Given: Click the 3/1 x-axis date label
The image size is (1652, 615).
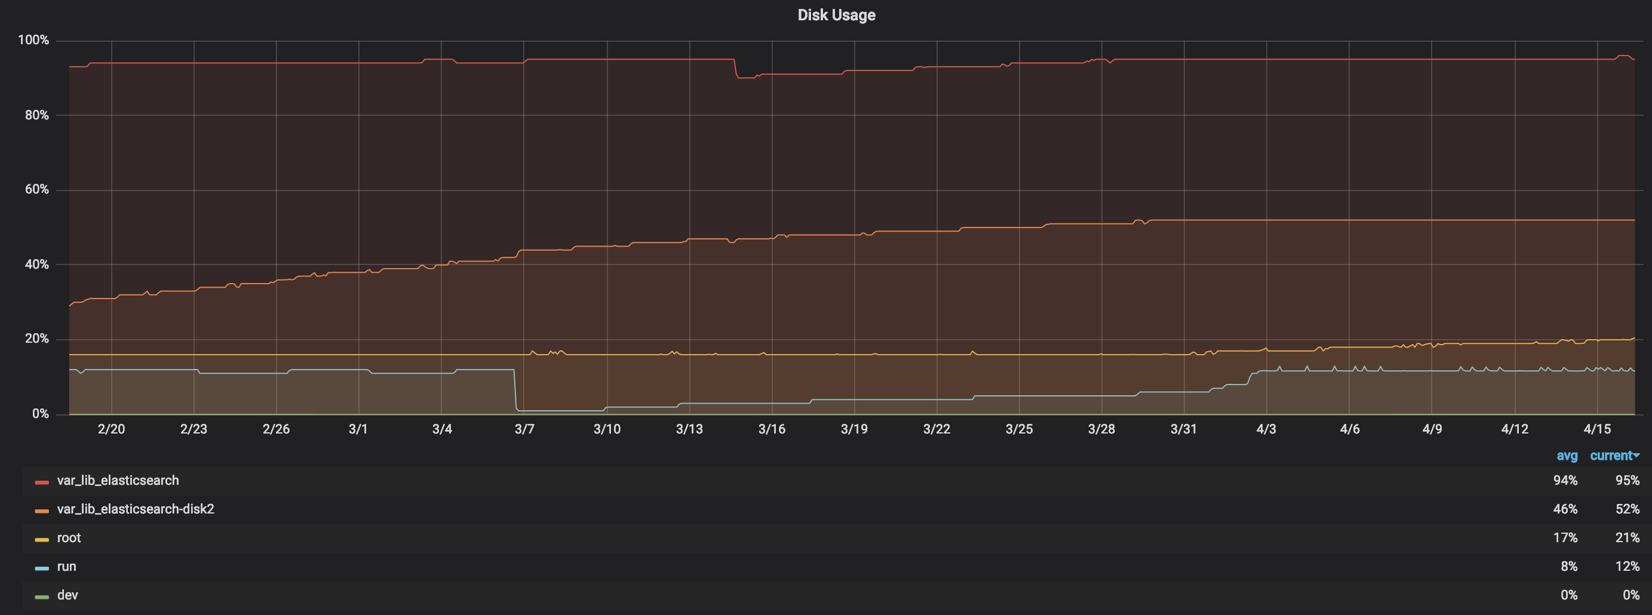Looking at the screenshot, I should [358, 429].
